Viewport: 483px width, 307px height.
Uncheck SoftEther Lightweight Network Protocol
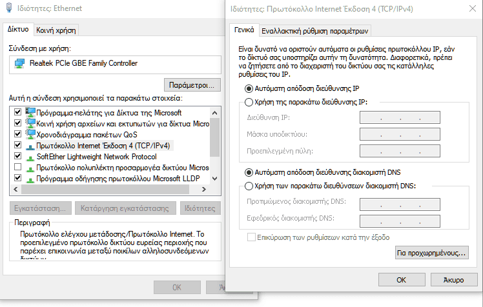18,155
